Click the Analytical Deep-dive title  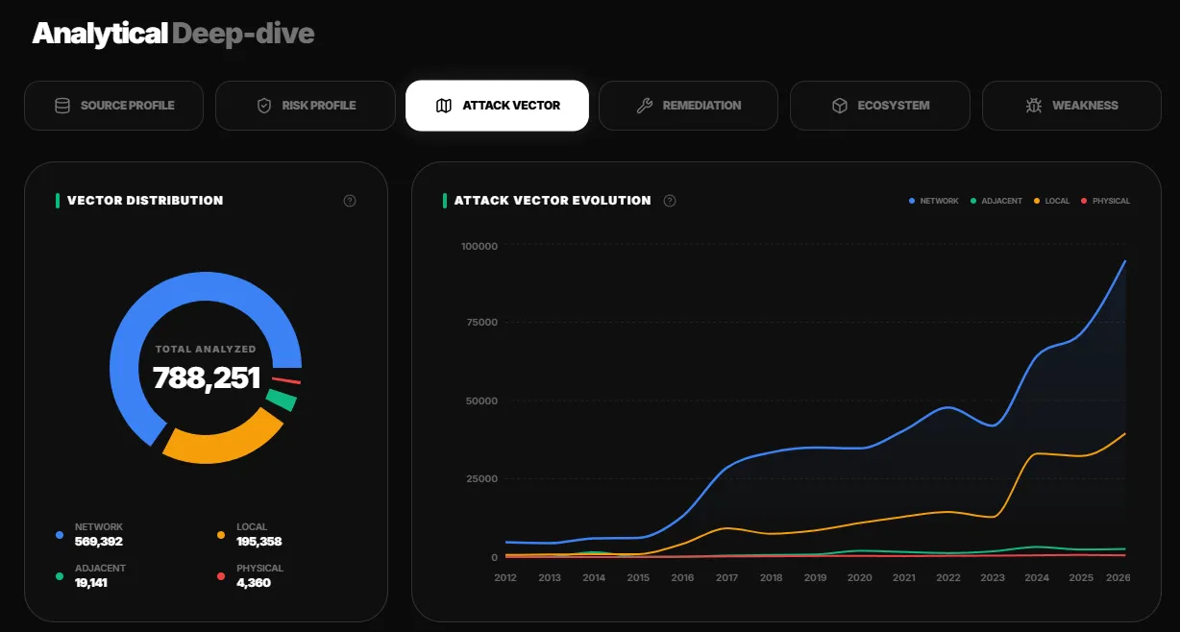(174, 35)
